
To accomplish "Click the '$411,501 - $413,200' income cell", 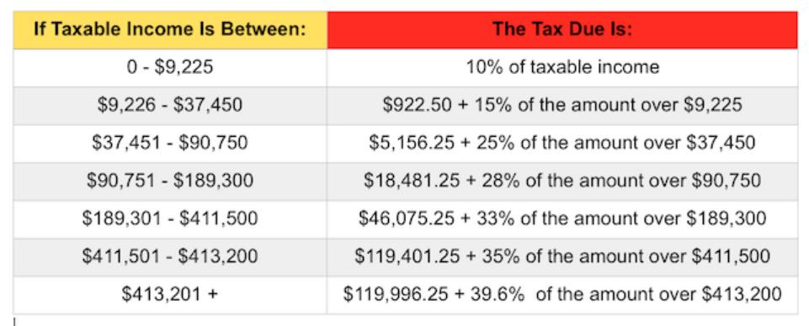I will click(x=170, y=257).
